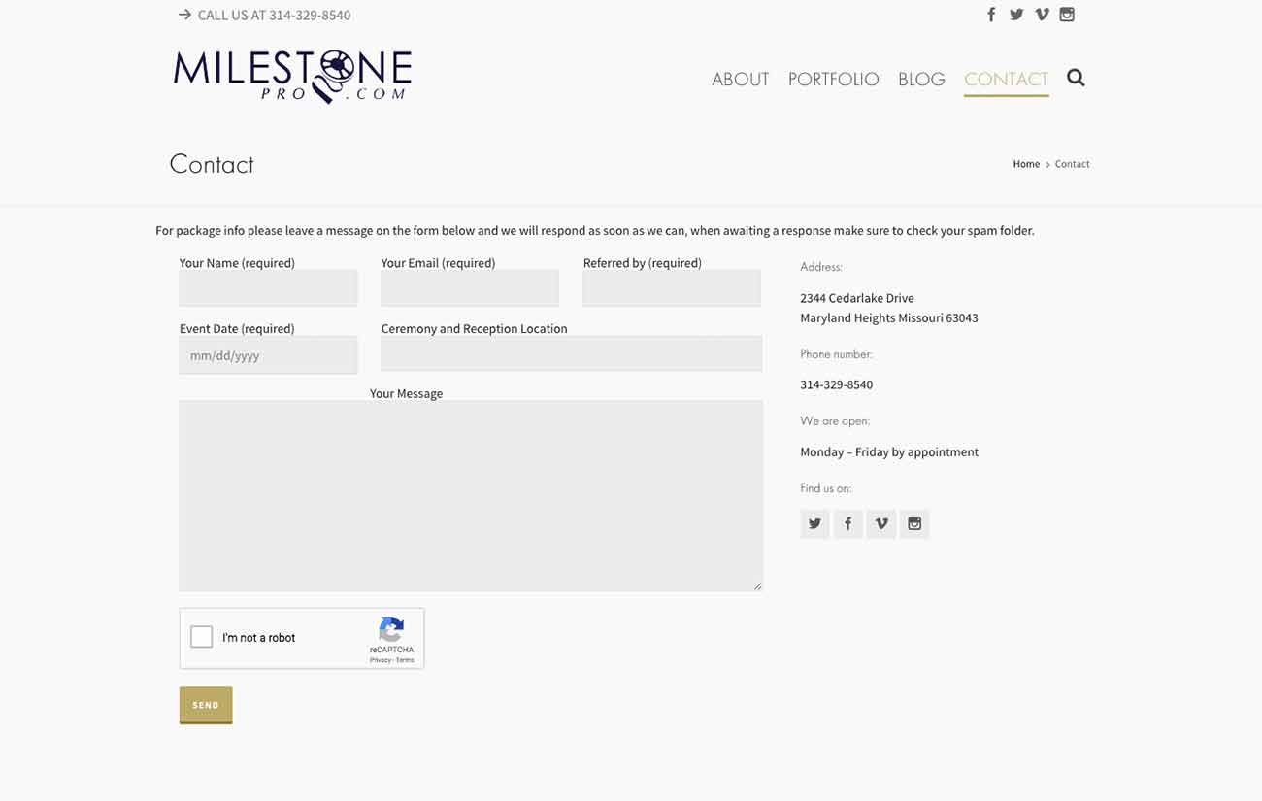Click Facebook button under Find us on
The width and height of the screenshot is (1262, 801).
(847, 524)
